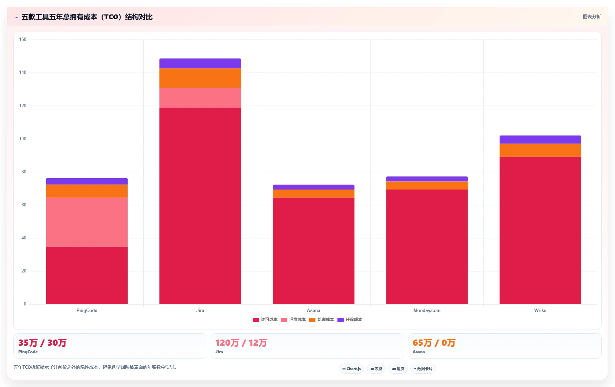Click PingCode's pink 运维成本 bar segment
This screenshot has width=615, height=387.
[87, 222]
